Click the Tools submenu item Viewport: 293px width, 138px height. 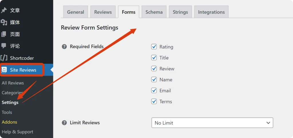pyautogui.click(x=7, y=112)
